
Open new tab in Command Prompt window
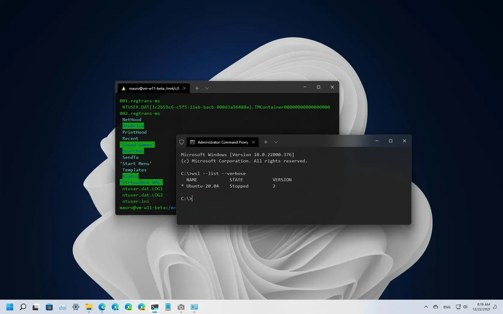pyautogui.click(x=266, y=142)
